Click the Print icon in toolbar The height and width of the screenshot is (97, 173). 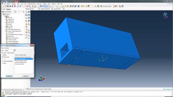10,6
